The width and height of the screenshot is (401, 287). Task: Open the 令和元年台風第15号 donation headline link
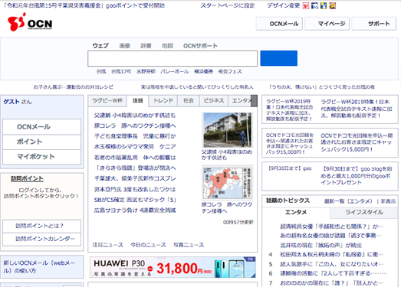[84, 5]
